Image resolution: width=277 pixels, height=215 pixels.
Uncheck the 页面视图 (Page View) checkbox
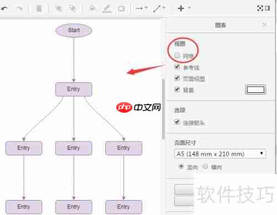click(177, 78)
